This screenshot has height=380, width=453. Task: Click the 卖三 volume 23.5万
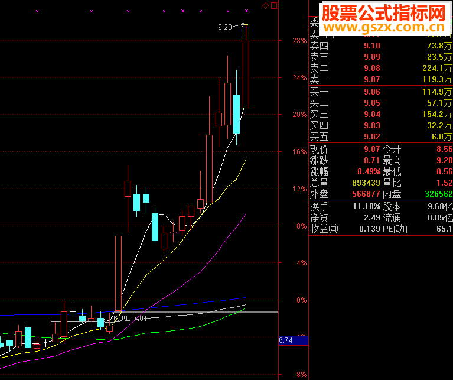[x=439, y=57]
